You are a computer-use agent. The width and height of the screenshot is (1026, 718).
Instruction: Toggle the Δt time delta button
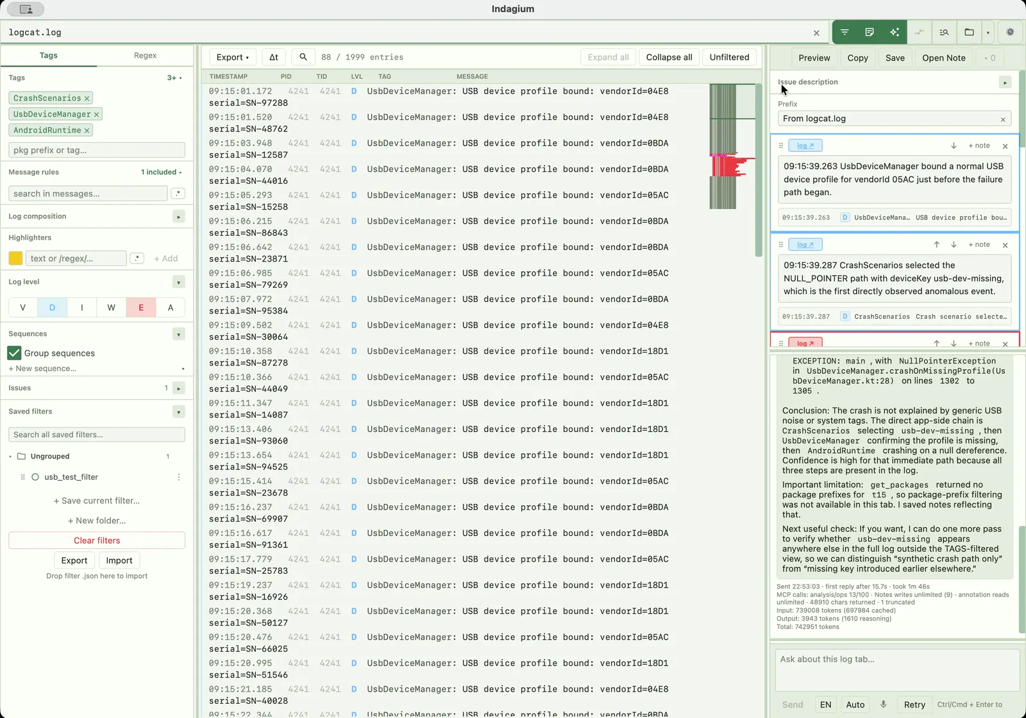pos(274,57)
